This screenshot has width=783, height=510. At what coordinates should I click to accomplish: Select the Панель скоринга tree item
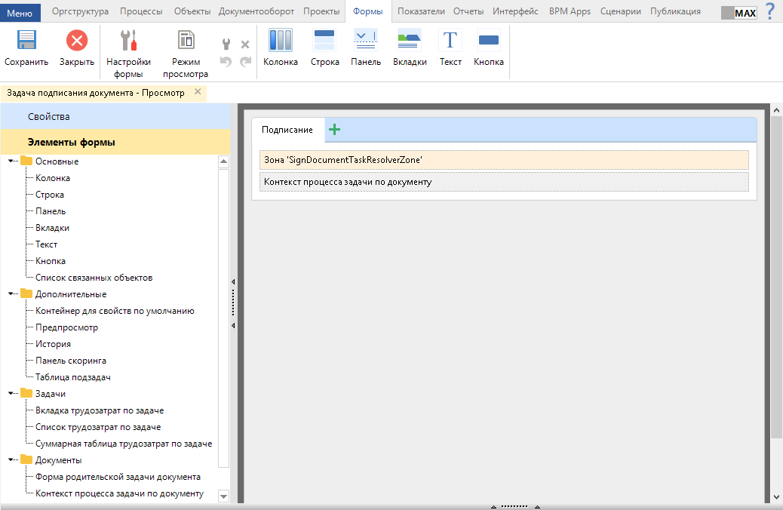[71, 361]
